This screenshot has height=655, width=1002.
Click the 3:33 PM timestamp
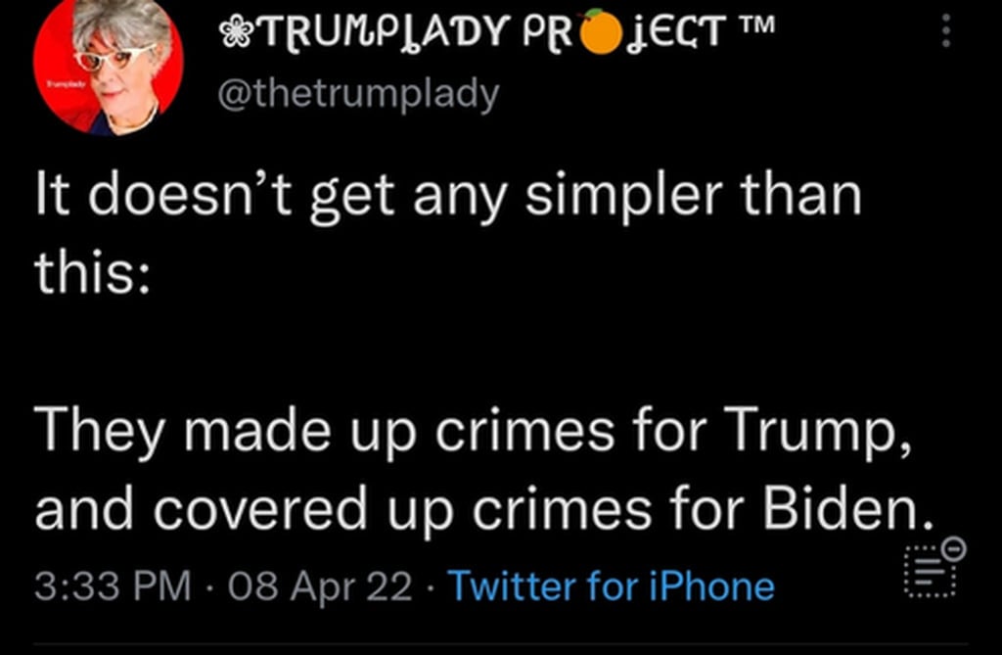[113, 586]
